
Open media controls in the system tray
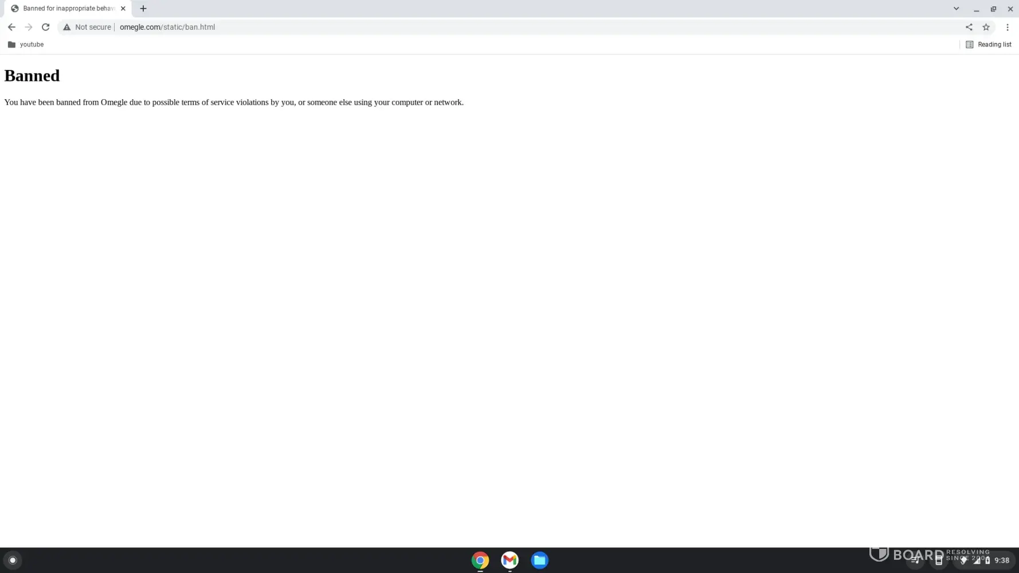click(915, 560)
